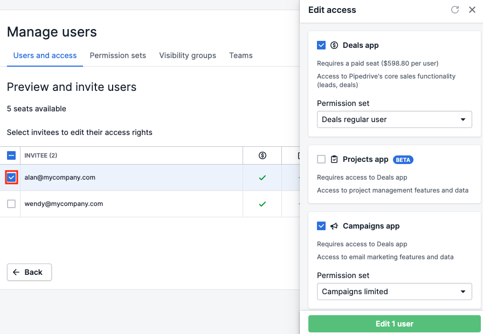
Task: Click the BETA badge next to Projects app
Action: (x=404, y=159)
